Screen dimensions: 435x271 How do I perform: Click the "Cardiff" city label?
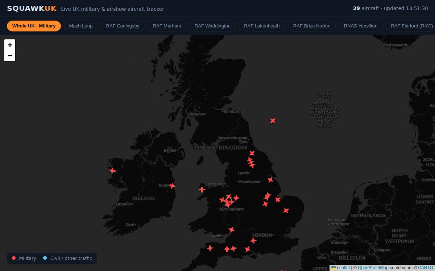(215, 236)
